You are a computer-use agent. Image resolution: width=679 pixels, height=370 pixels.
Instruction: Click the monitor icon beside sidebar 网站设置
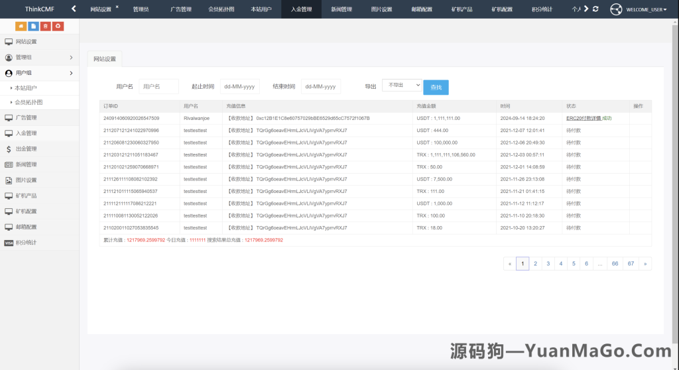point(9,42)
